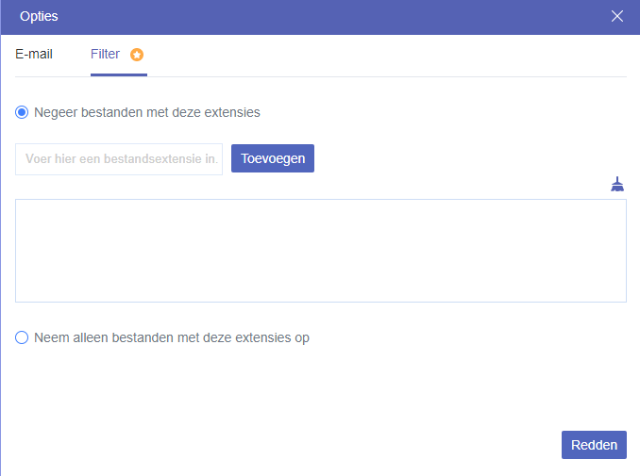Switch to the E-mail tab

coord(34,55)
